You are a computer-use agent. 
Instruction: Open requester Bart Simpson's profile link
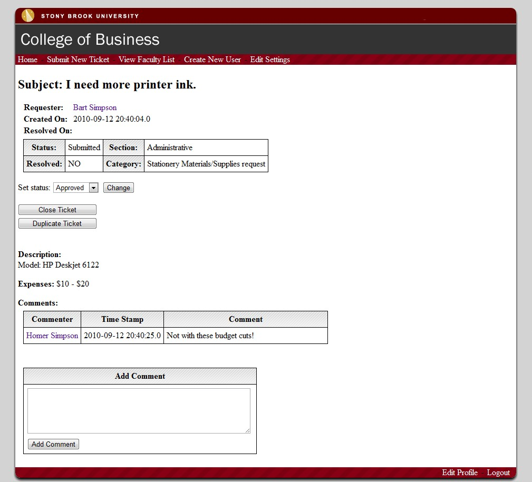pyautogui.click(x=95, y=107)
